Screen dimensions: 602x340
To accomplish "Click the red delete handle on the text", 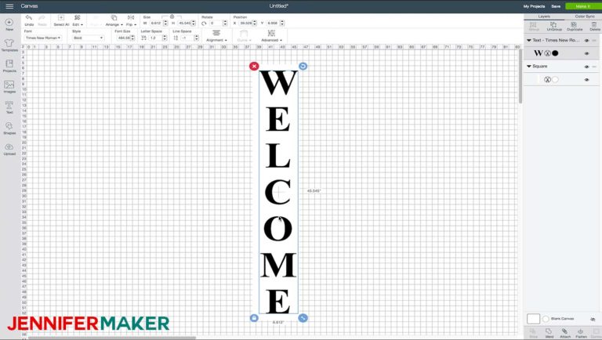I will [254, 67].
